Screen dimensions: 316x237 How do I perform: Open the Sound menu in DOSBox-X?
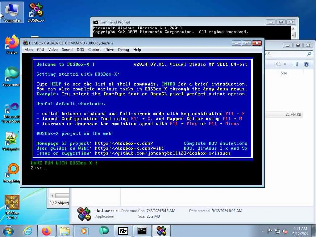coord(67,50)
